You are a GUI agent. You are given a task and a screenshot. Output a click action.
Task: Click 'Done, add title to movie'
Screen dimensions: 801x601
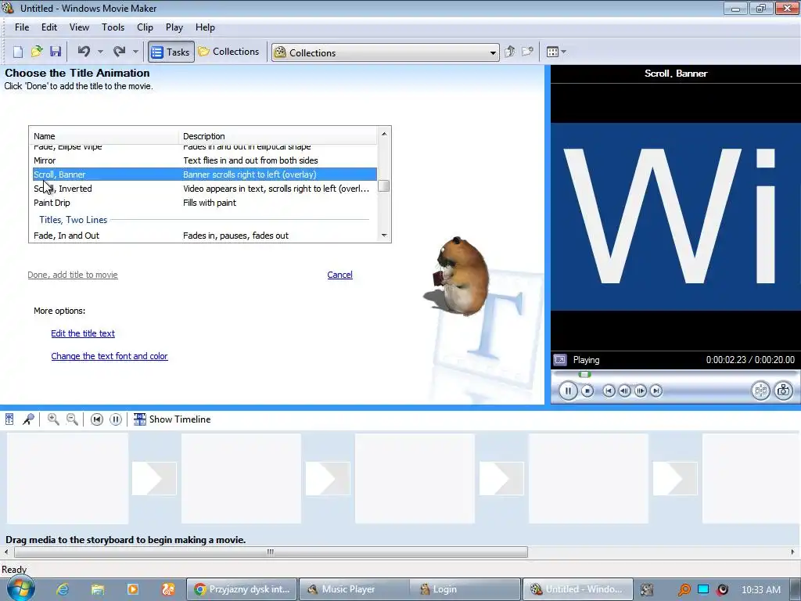pyautogui.click(x=73, y=275)
